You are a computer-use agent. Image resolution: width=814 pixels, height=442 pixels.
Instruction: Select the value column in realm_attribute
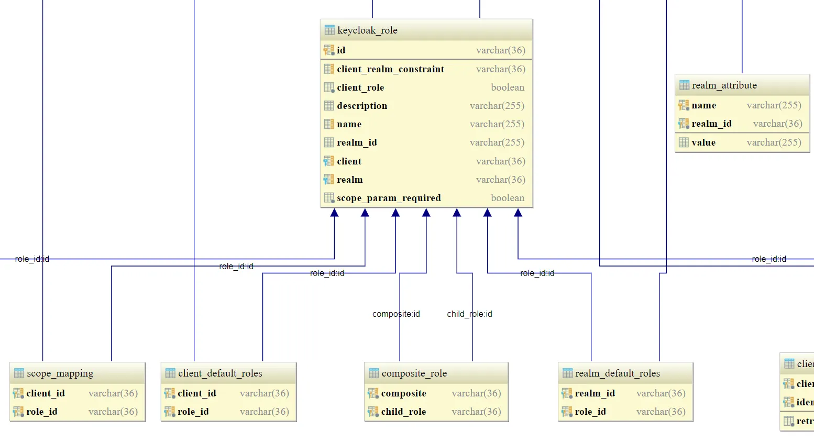coord(703,142)
